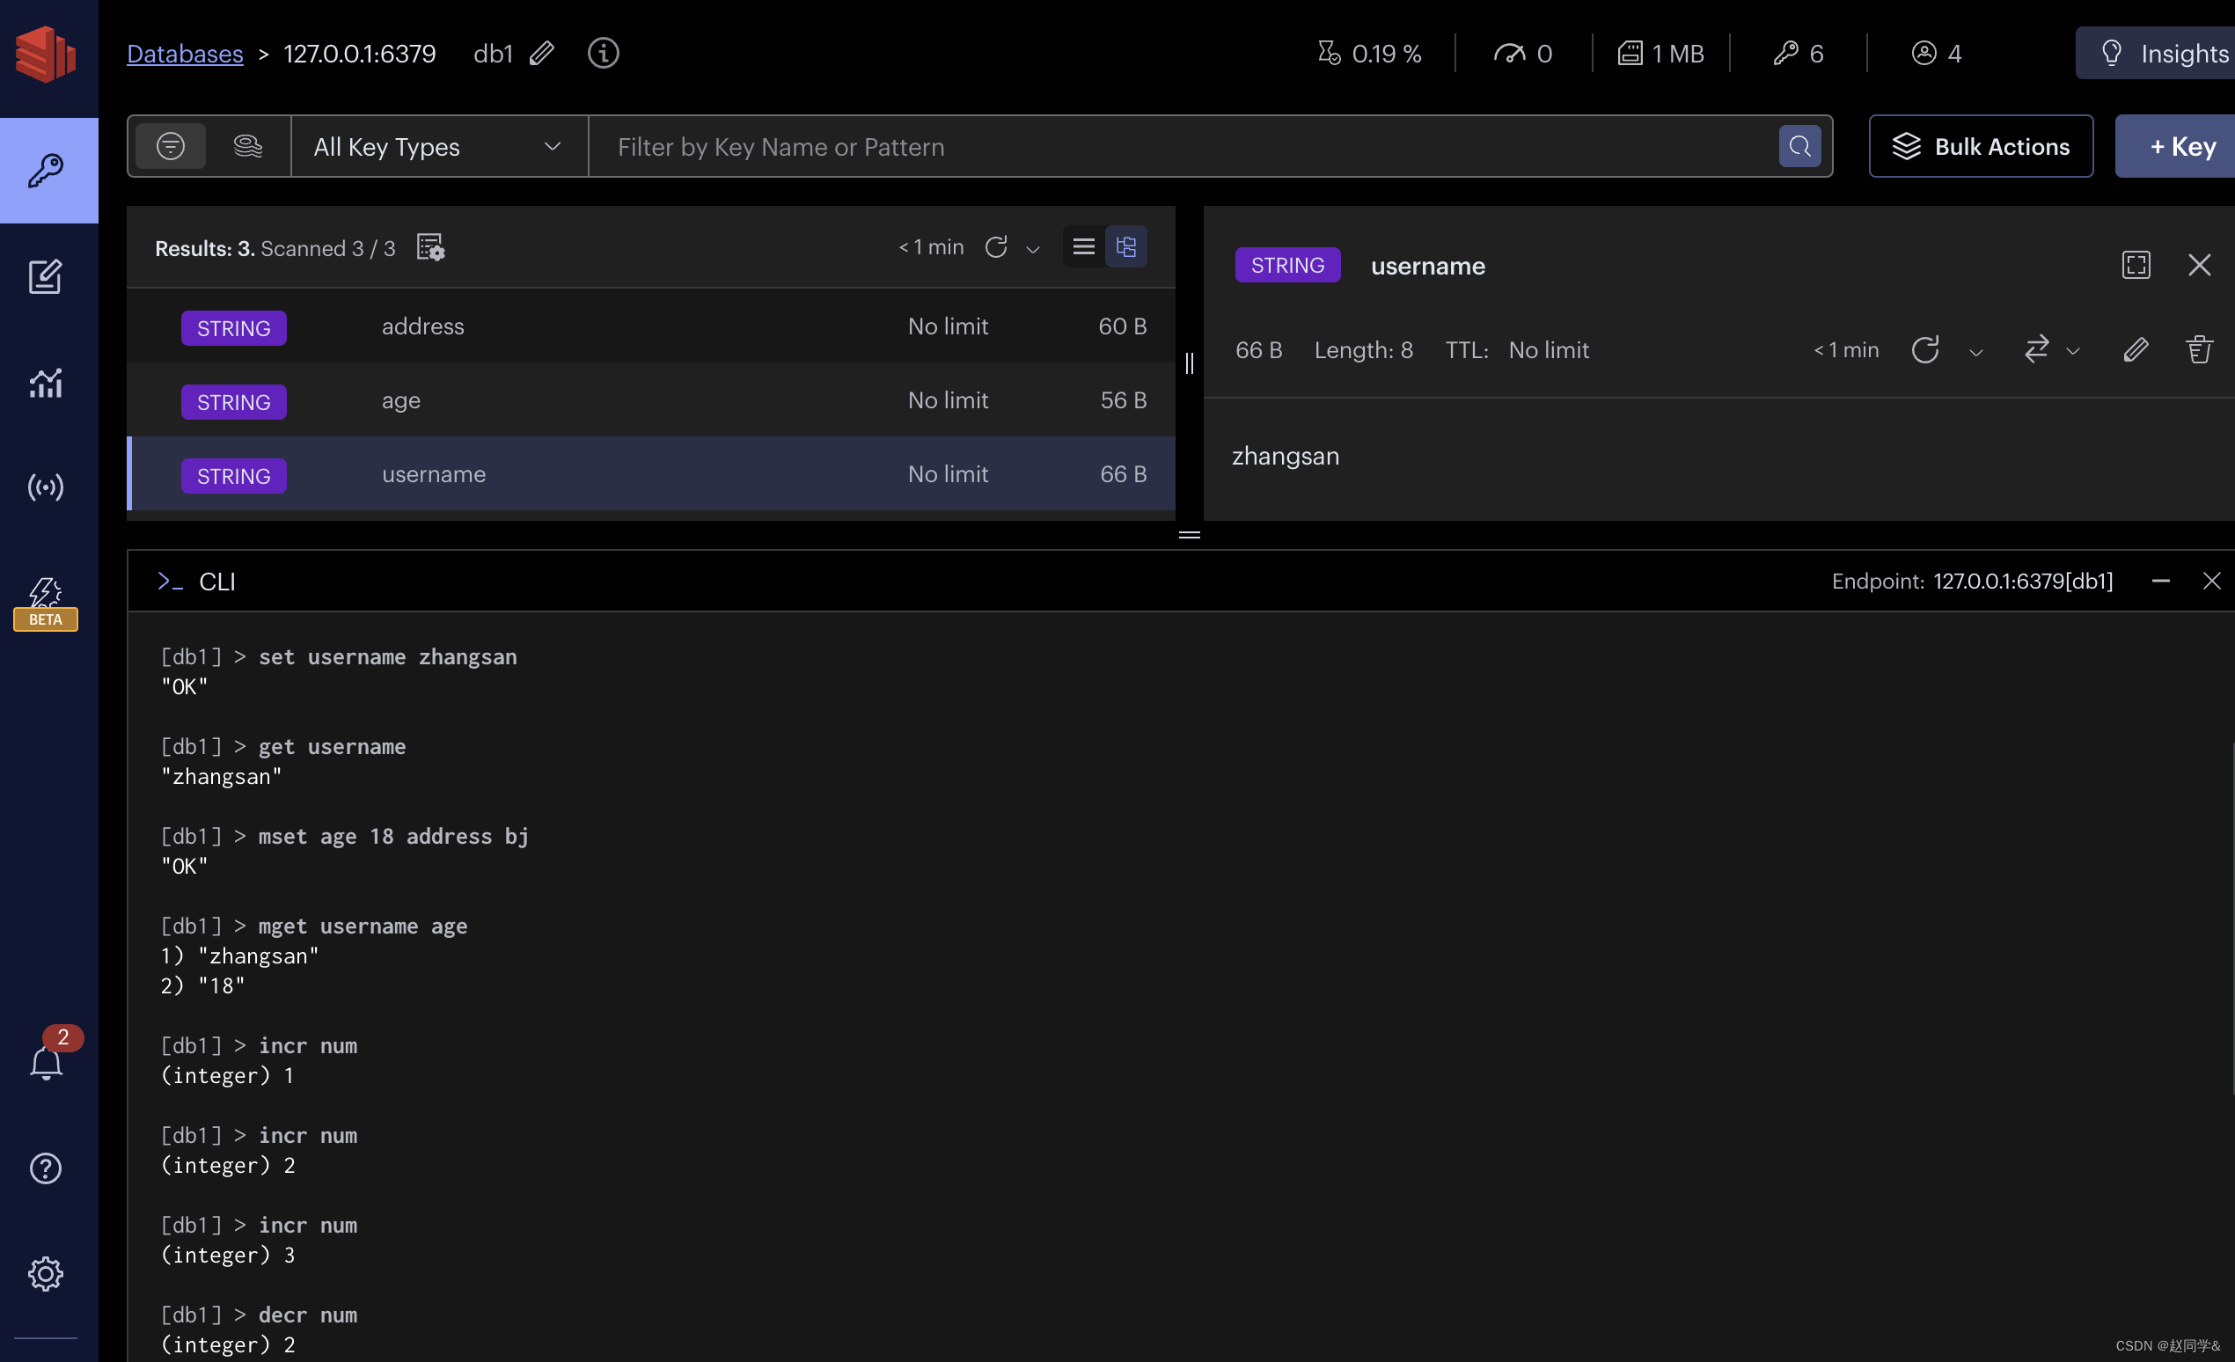Click the database info icon
This screenshot has width=2235, height=1362.
pyautogui.click(x=604, y=54)
